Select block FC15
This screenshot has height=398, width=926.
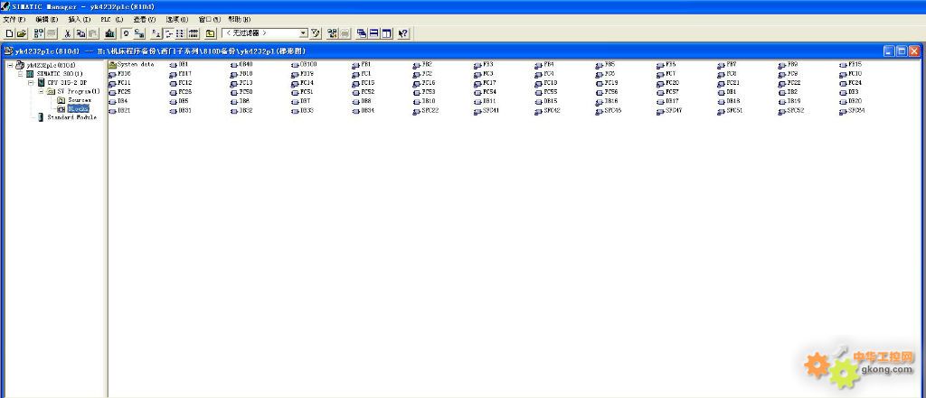[x=364, y=83]
